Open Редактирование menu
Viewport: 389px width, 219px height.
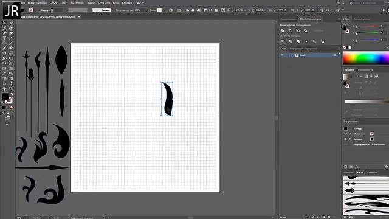coord(37,3)
